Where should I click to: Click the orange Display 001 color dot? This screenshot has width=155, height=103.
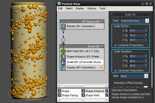pyautogui.click(x=101, y=68)
